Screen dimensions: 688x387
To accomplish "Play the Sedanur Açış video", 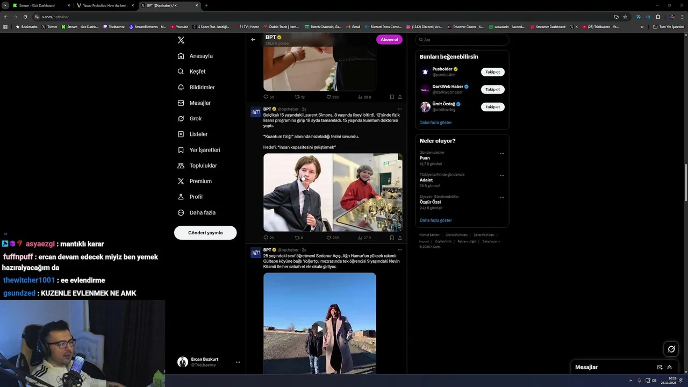I will tap(320, 328).
